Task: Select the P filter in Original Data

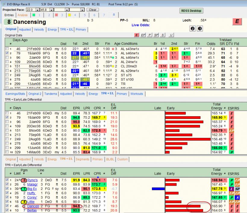Action: point(149,35)
